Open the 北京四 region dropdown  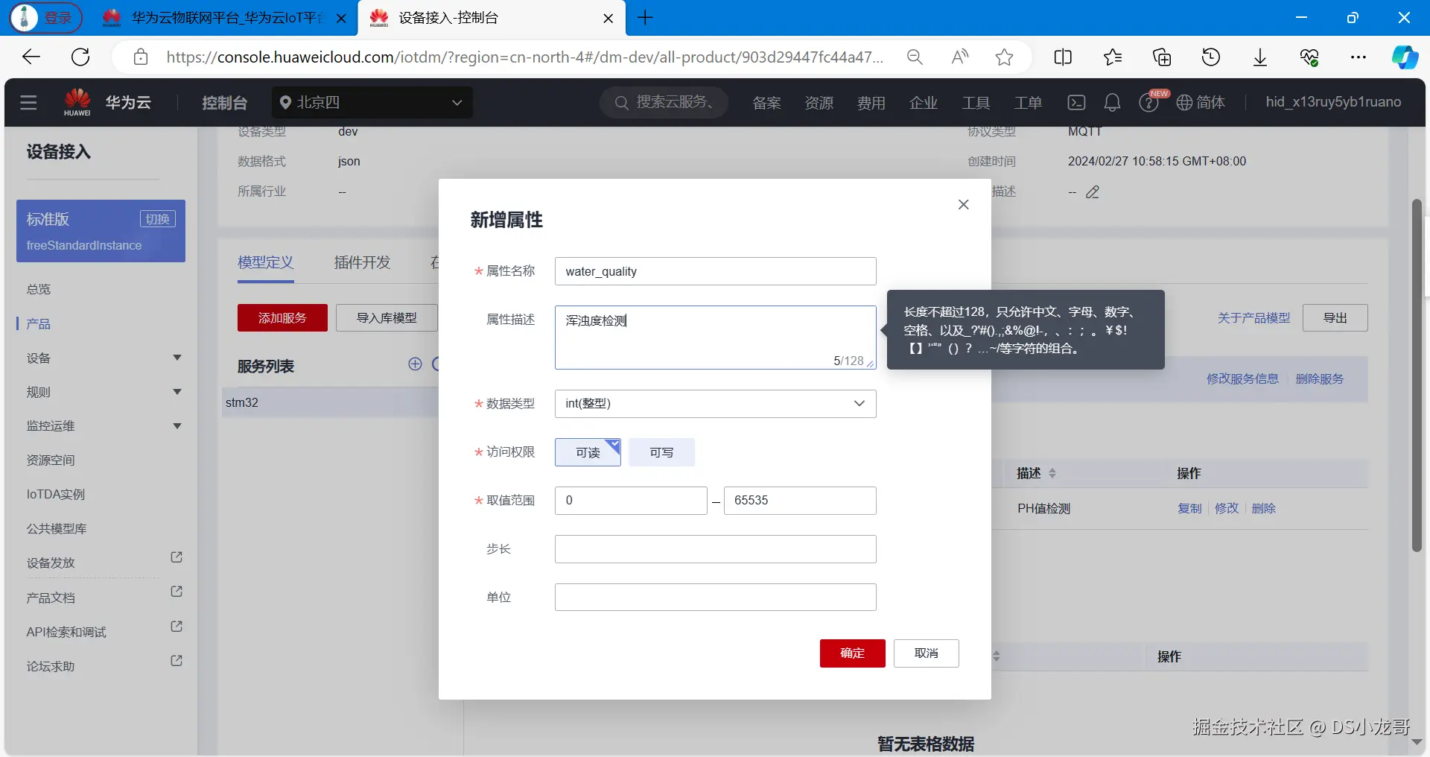click(x=372, y=102)
